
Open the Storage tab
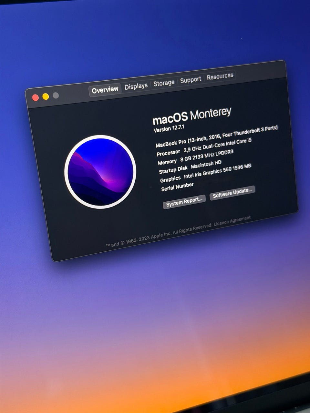click(x=164, y=83)
